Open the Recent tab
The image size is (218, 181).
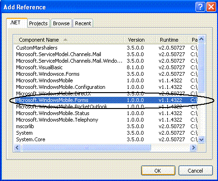(x=83, y=23)
